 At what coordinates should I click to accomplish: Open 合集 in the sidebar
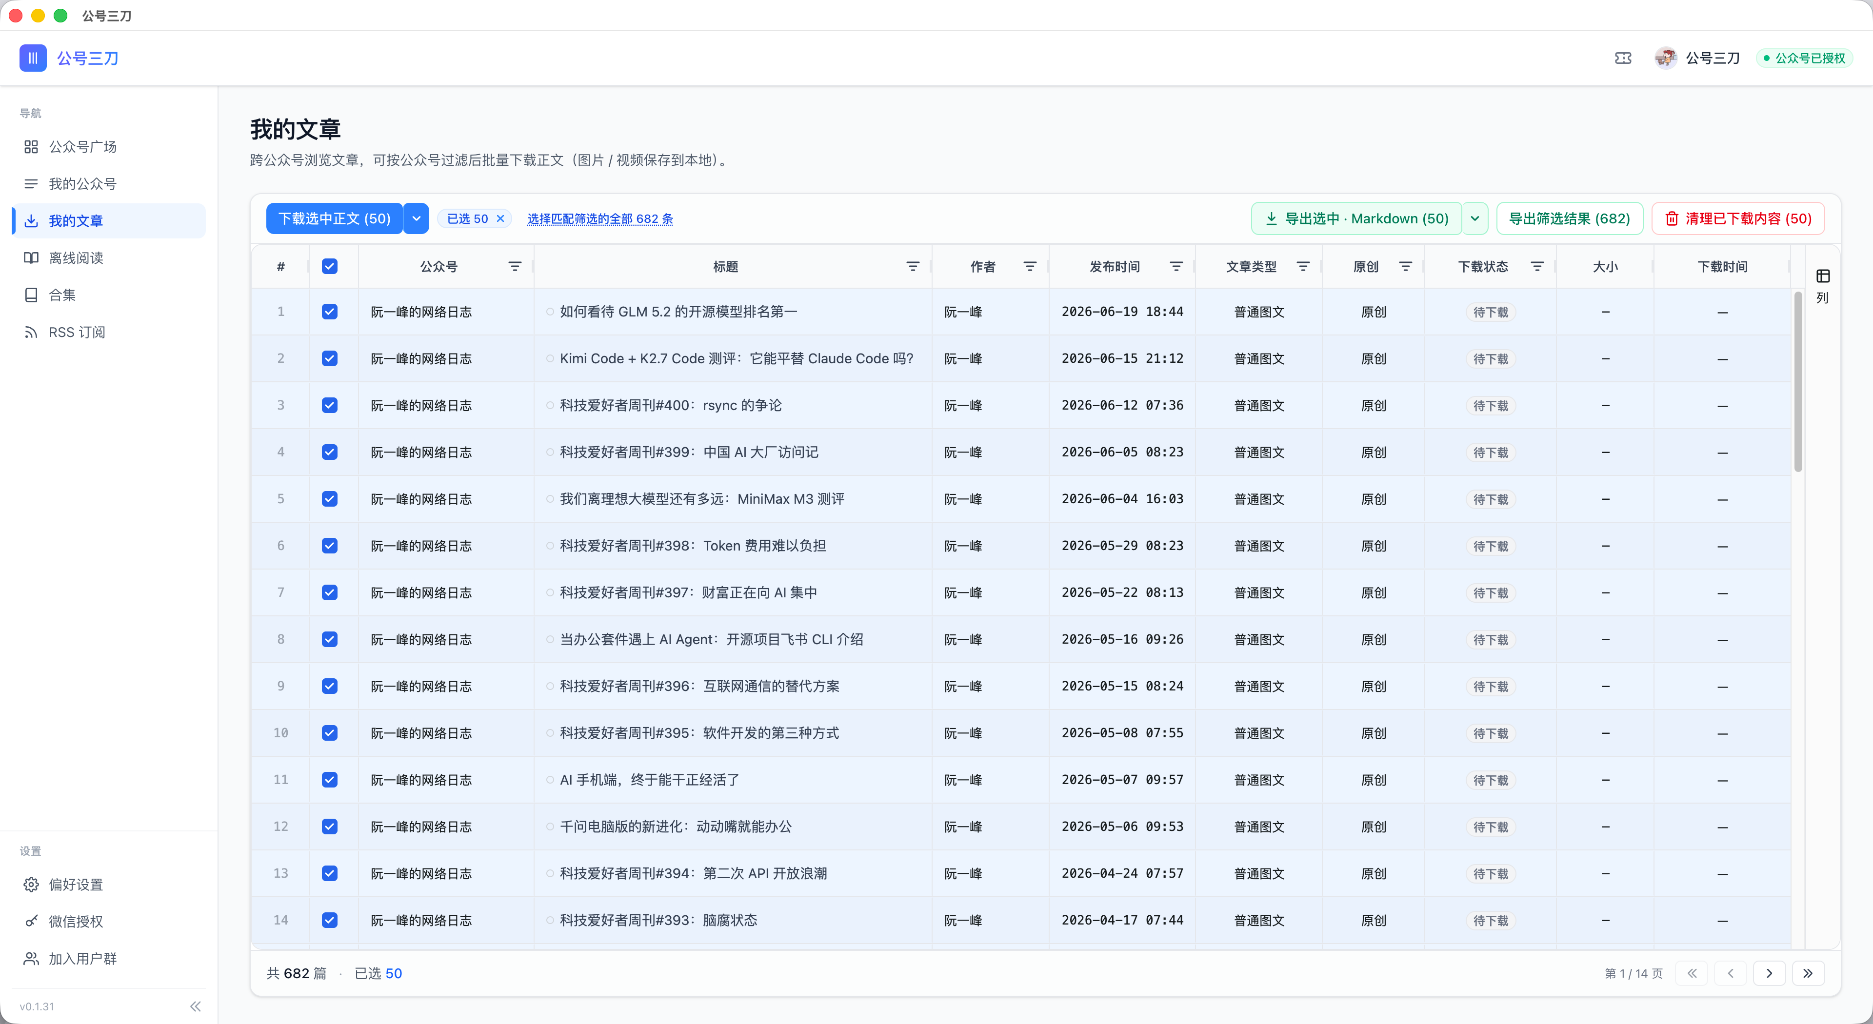[109, 295]
